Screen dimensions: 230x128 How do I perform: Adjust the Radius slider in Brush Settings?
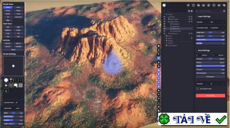pos(13,113)
